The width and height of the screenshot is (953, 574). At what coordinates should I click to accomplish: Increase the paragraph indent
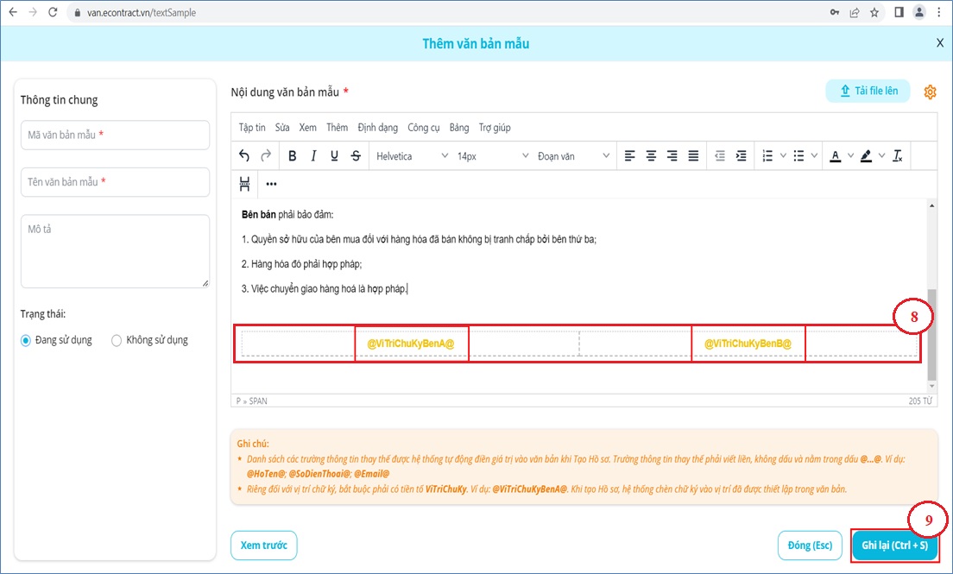[x=741, y=156]
